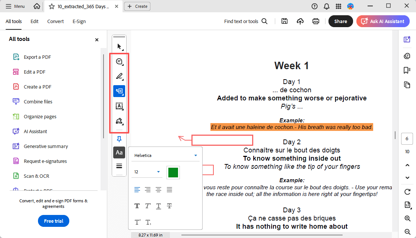
Task: Toggle bold text formatting
Action: 137,206
